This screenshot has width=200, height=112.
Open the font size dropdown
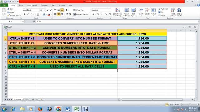click(x=44, y=10)
